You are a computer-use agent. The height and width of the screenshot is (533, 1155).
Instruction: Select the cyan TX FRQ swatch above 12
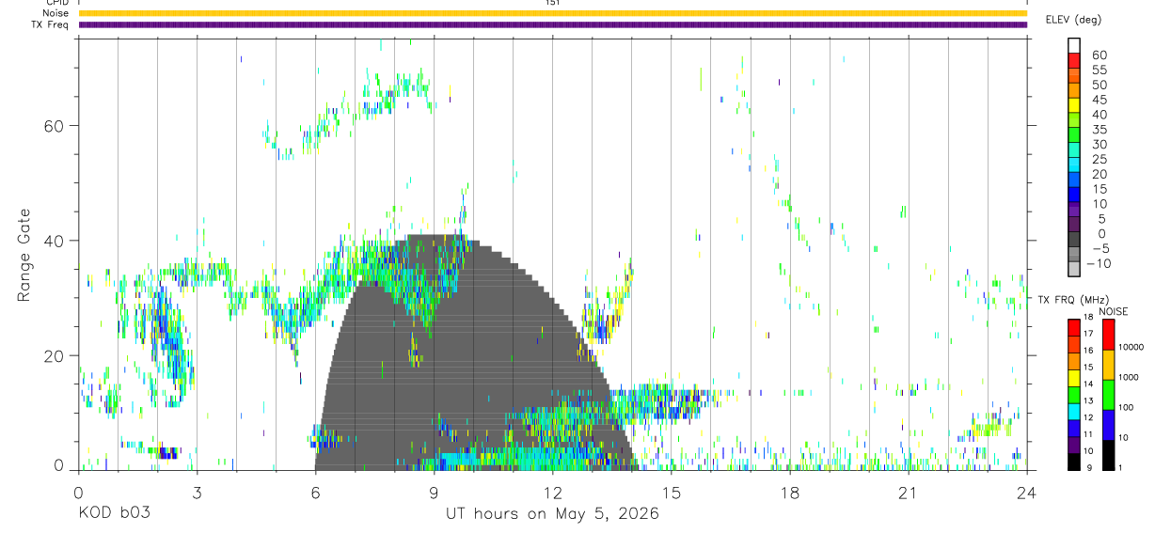click(x=1074, y=412)
